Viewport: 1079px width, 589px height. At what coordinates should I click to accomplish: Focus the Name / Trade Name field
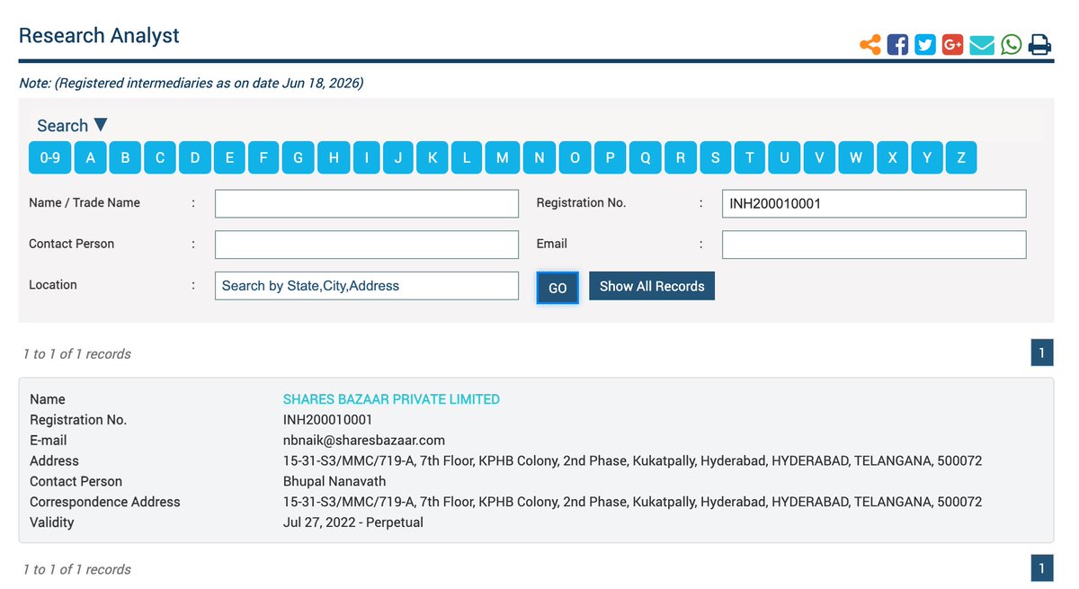367,203
